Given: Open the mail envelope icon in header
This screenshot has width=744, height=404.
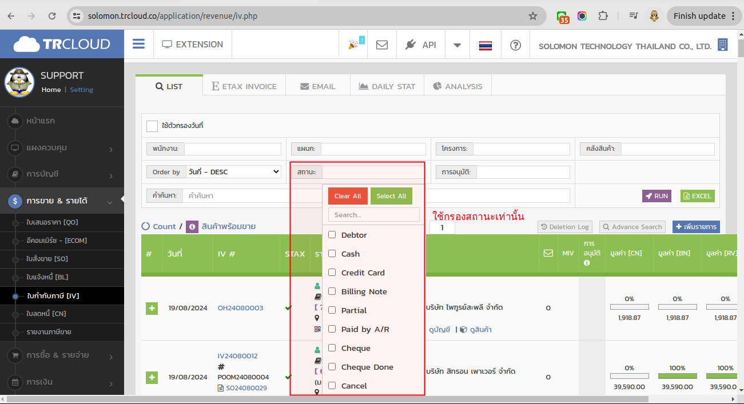Looking at the screenshot, I should point(382,45).
